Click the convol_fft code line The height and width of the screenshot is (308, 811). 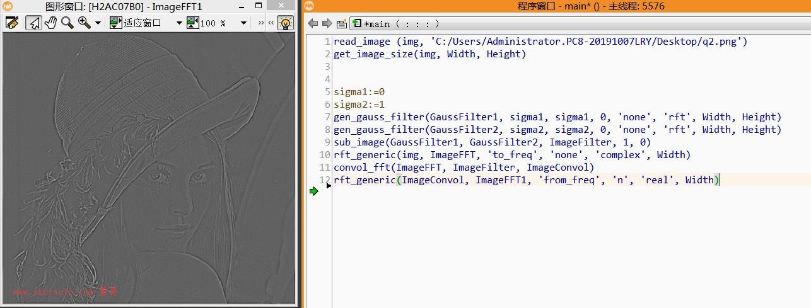tap(464, 168)
